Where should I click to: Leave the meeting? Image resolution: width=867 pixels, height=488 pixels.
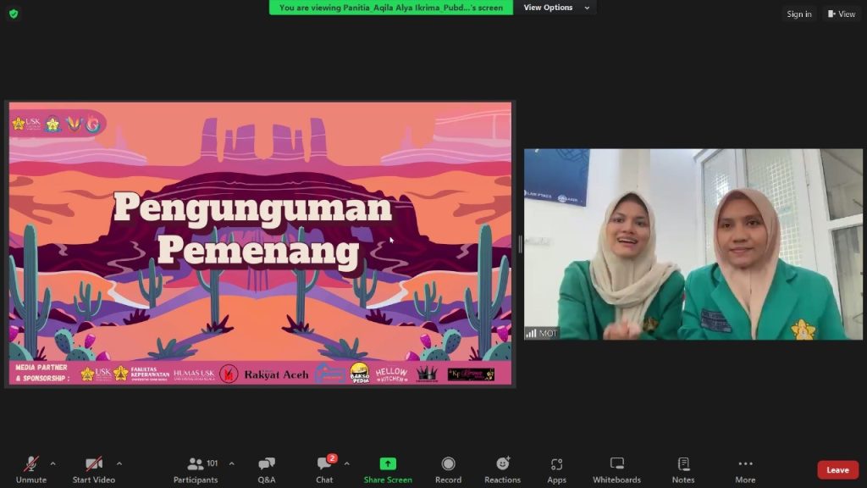pyautogui.click(x=837, y=470)
